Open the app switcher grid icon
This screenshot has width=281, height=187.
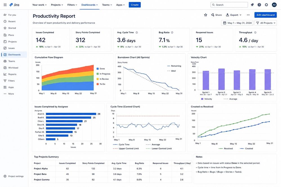[5, 5]
